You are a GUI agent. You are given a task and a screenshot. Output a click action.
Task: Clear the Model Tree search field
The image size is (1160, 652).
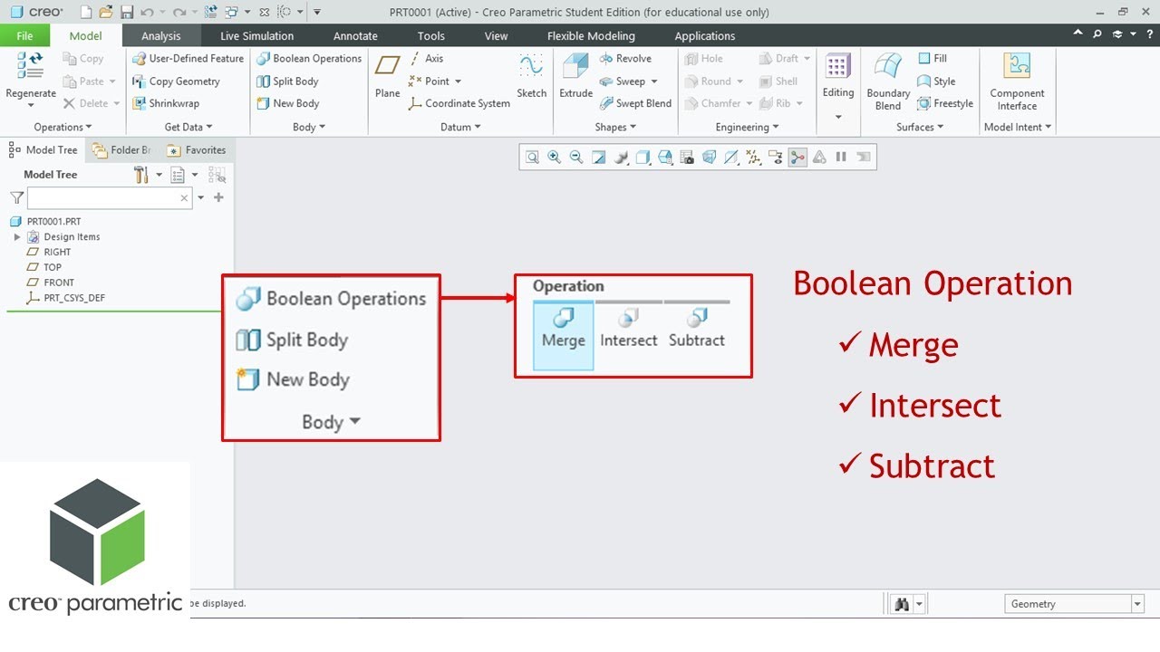pos(185,197)
